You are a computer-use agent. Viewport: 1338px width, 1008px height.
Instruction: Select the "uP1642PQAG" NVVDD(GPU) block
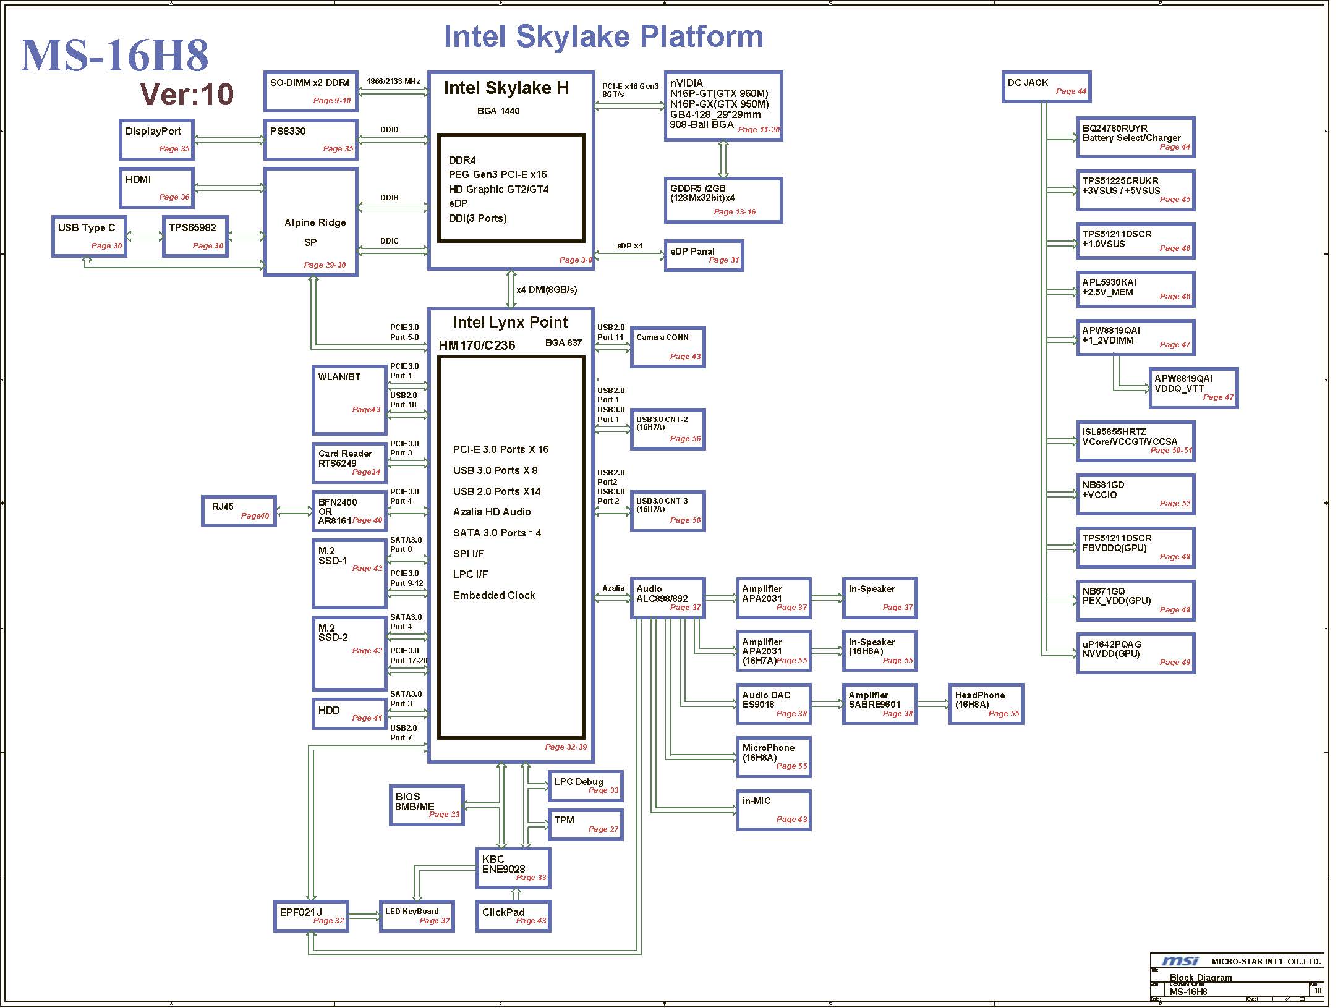click(1135, 653)
